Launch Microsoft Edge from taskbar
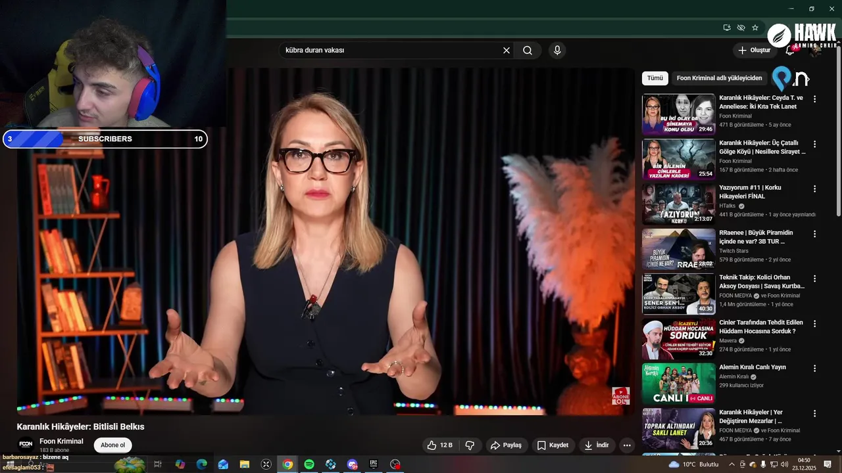842x473 pixels. tap(201, 464)
